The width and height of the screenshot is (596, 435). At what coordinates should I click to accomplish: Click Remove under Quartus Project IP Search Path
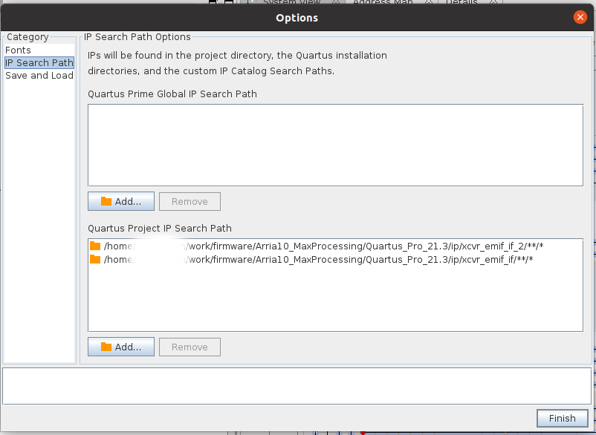click(190, 347)
